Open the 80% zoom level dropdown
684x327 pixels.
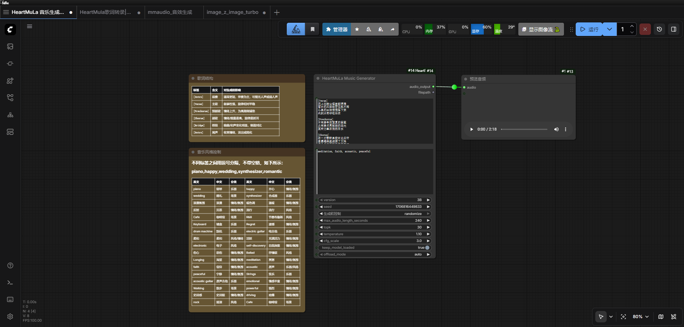[641, 317]
